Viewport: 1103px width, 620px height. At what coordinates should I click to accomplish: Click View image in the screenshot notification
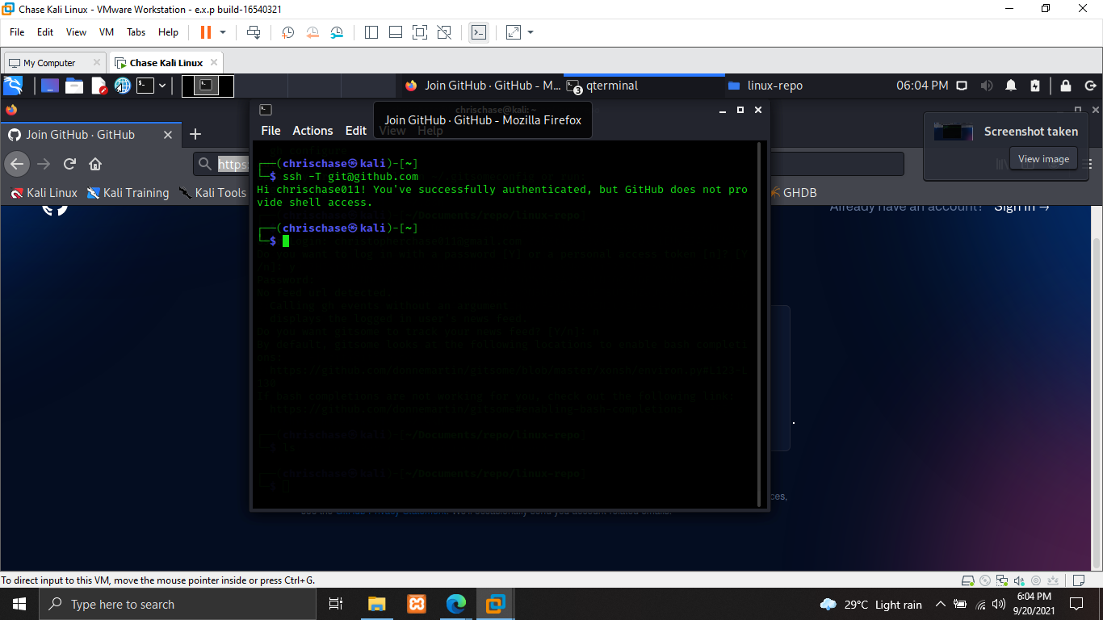click(x=1043, y=159)
